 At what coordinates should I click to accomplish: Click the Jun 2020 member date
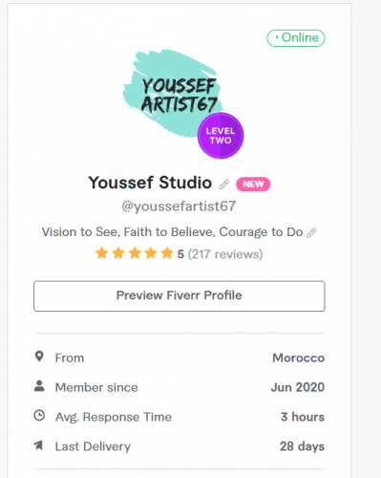coord(298,387)
